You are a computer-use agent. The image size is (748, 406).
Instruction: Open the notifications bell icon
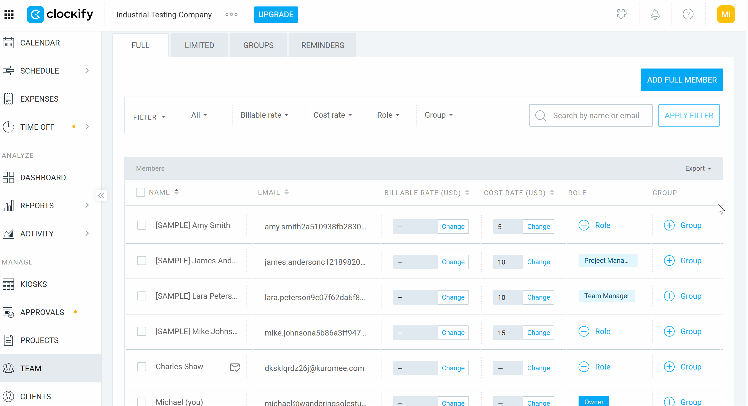tap(655, 14)
